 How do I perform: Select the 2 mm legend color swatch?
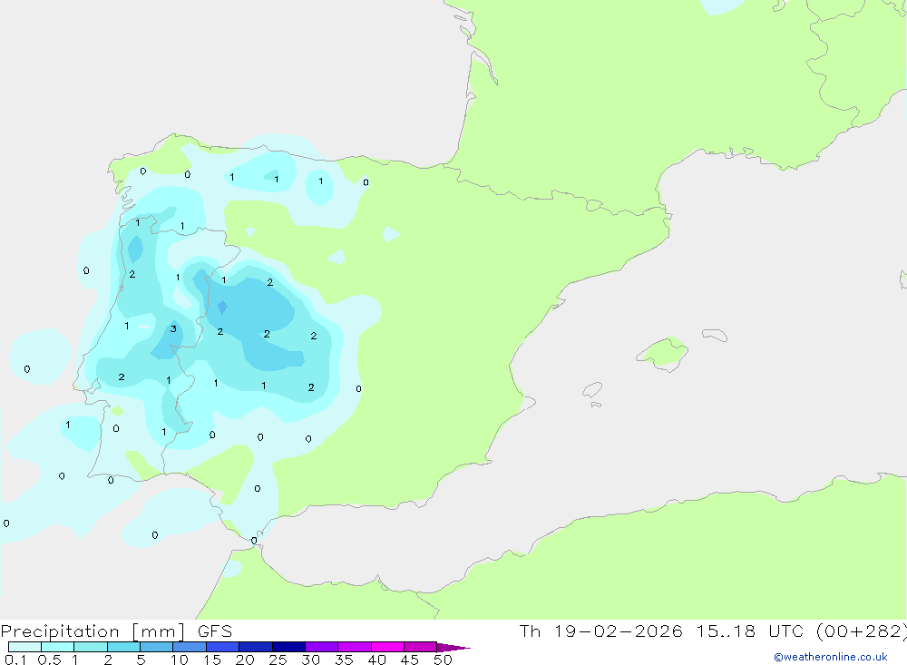pyautogui.click(x=123, y=647)
